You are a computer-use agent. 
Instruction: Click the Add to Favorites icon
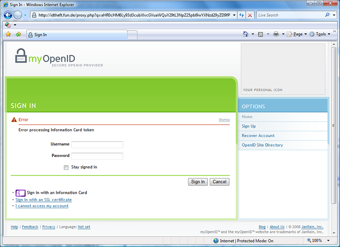pos(18,34)
